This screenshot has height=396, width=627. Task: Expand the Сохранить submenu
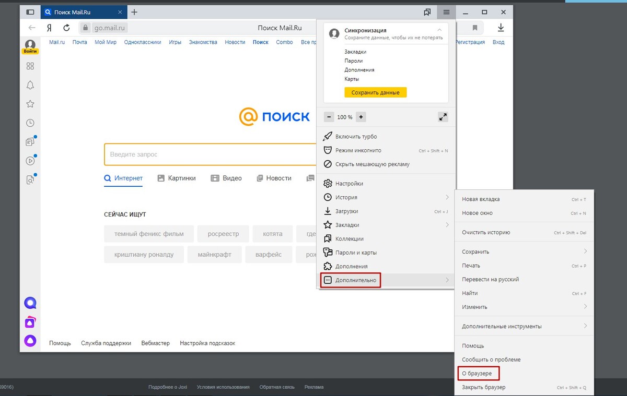585,251
